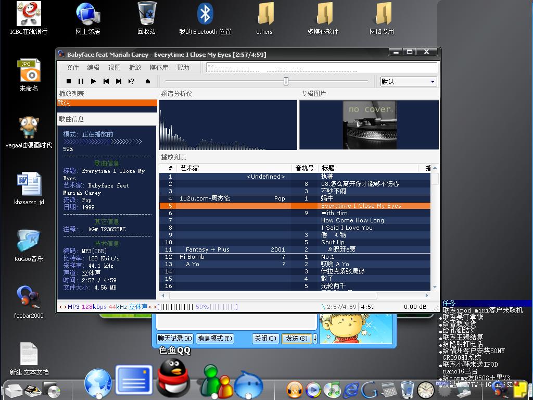This screenshot has width=533, height=400.
Task: Click 关闭(C) button in QQ chat window
Action: click(265, 339)
